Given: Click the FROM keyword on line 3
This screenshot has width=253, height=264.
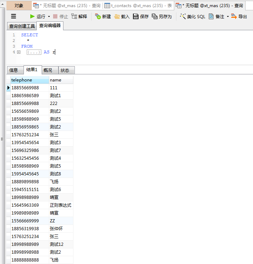Looking at the screenshot, I should pos(27,46).
